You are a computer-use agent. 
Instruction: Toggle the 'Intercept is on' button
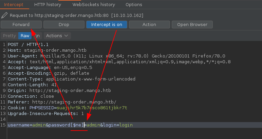107,25
